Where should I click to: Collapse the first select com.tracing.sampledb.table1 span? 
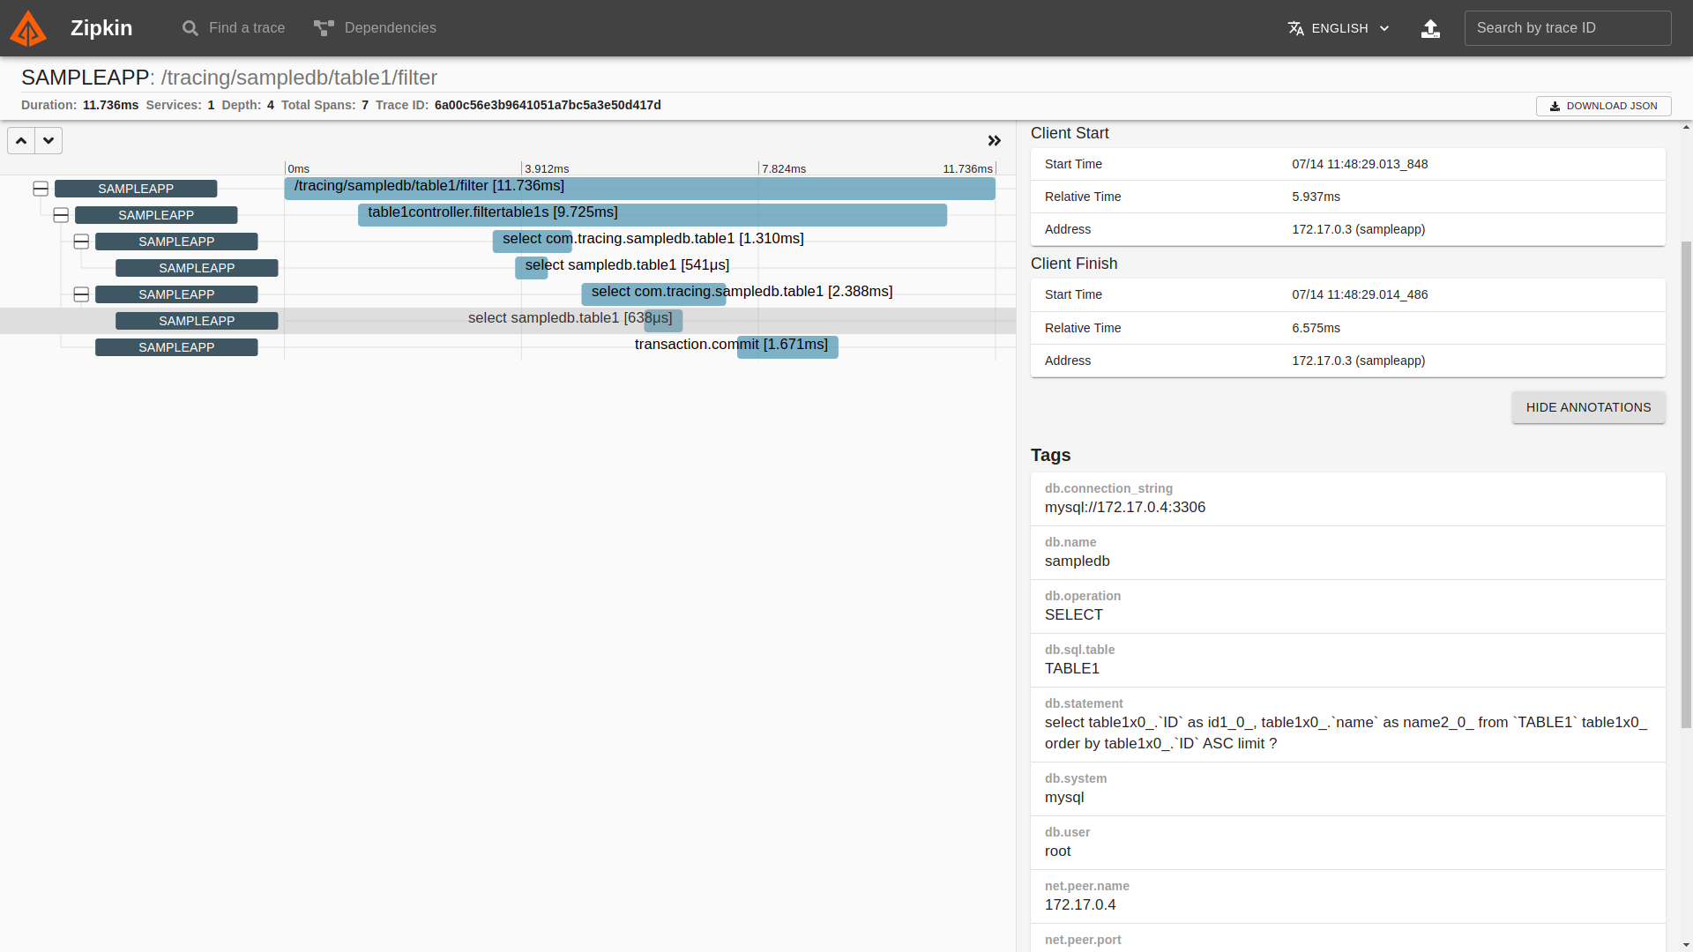pyautogui.click(x=81, y=242)
